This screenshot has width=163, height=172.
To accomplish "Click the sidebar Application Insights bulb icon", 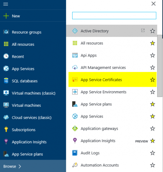I will tap(6, 142).
